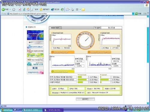Click the green upload bar beside 9.55 Mbps
Viewport: 150px width, 112px height.
coord(104,80)
